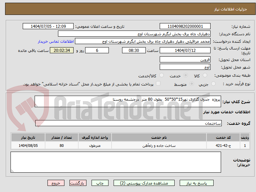Click the شماره نیاز number field
256x192 pixels.
pyautogui.click(x=185, y=26)
